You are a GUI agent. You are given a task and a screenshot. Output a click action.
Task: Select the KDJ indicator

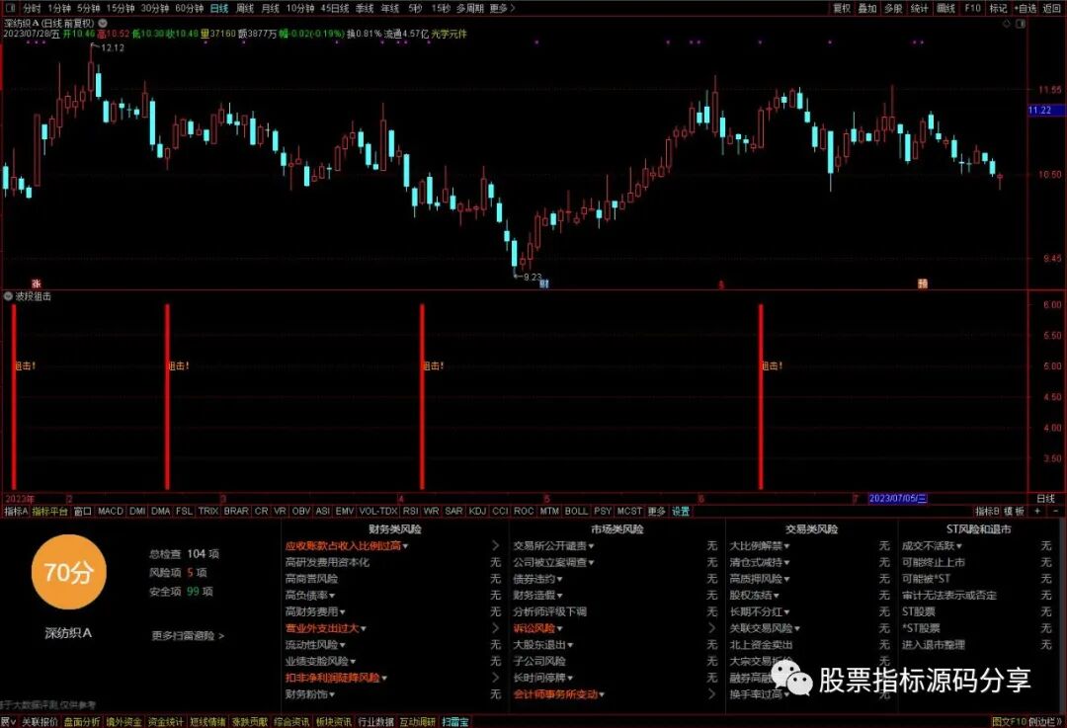[x=477, y=511]
